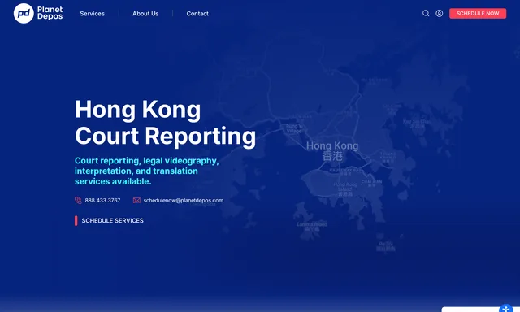The height and width of the screenshot is (312, 520).
Task: Open the search icon in header
Action: click(426, 13)
